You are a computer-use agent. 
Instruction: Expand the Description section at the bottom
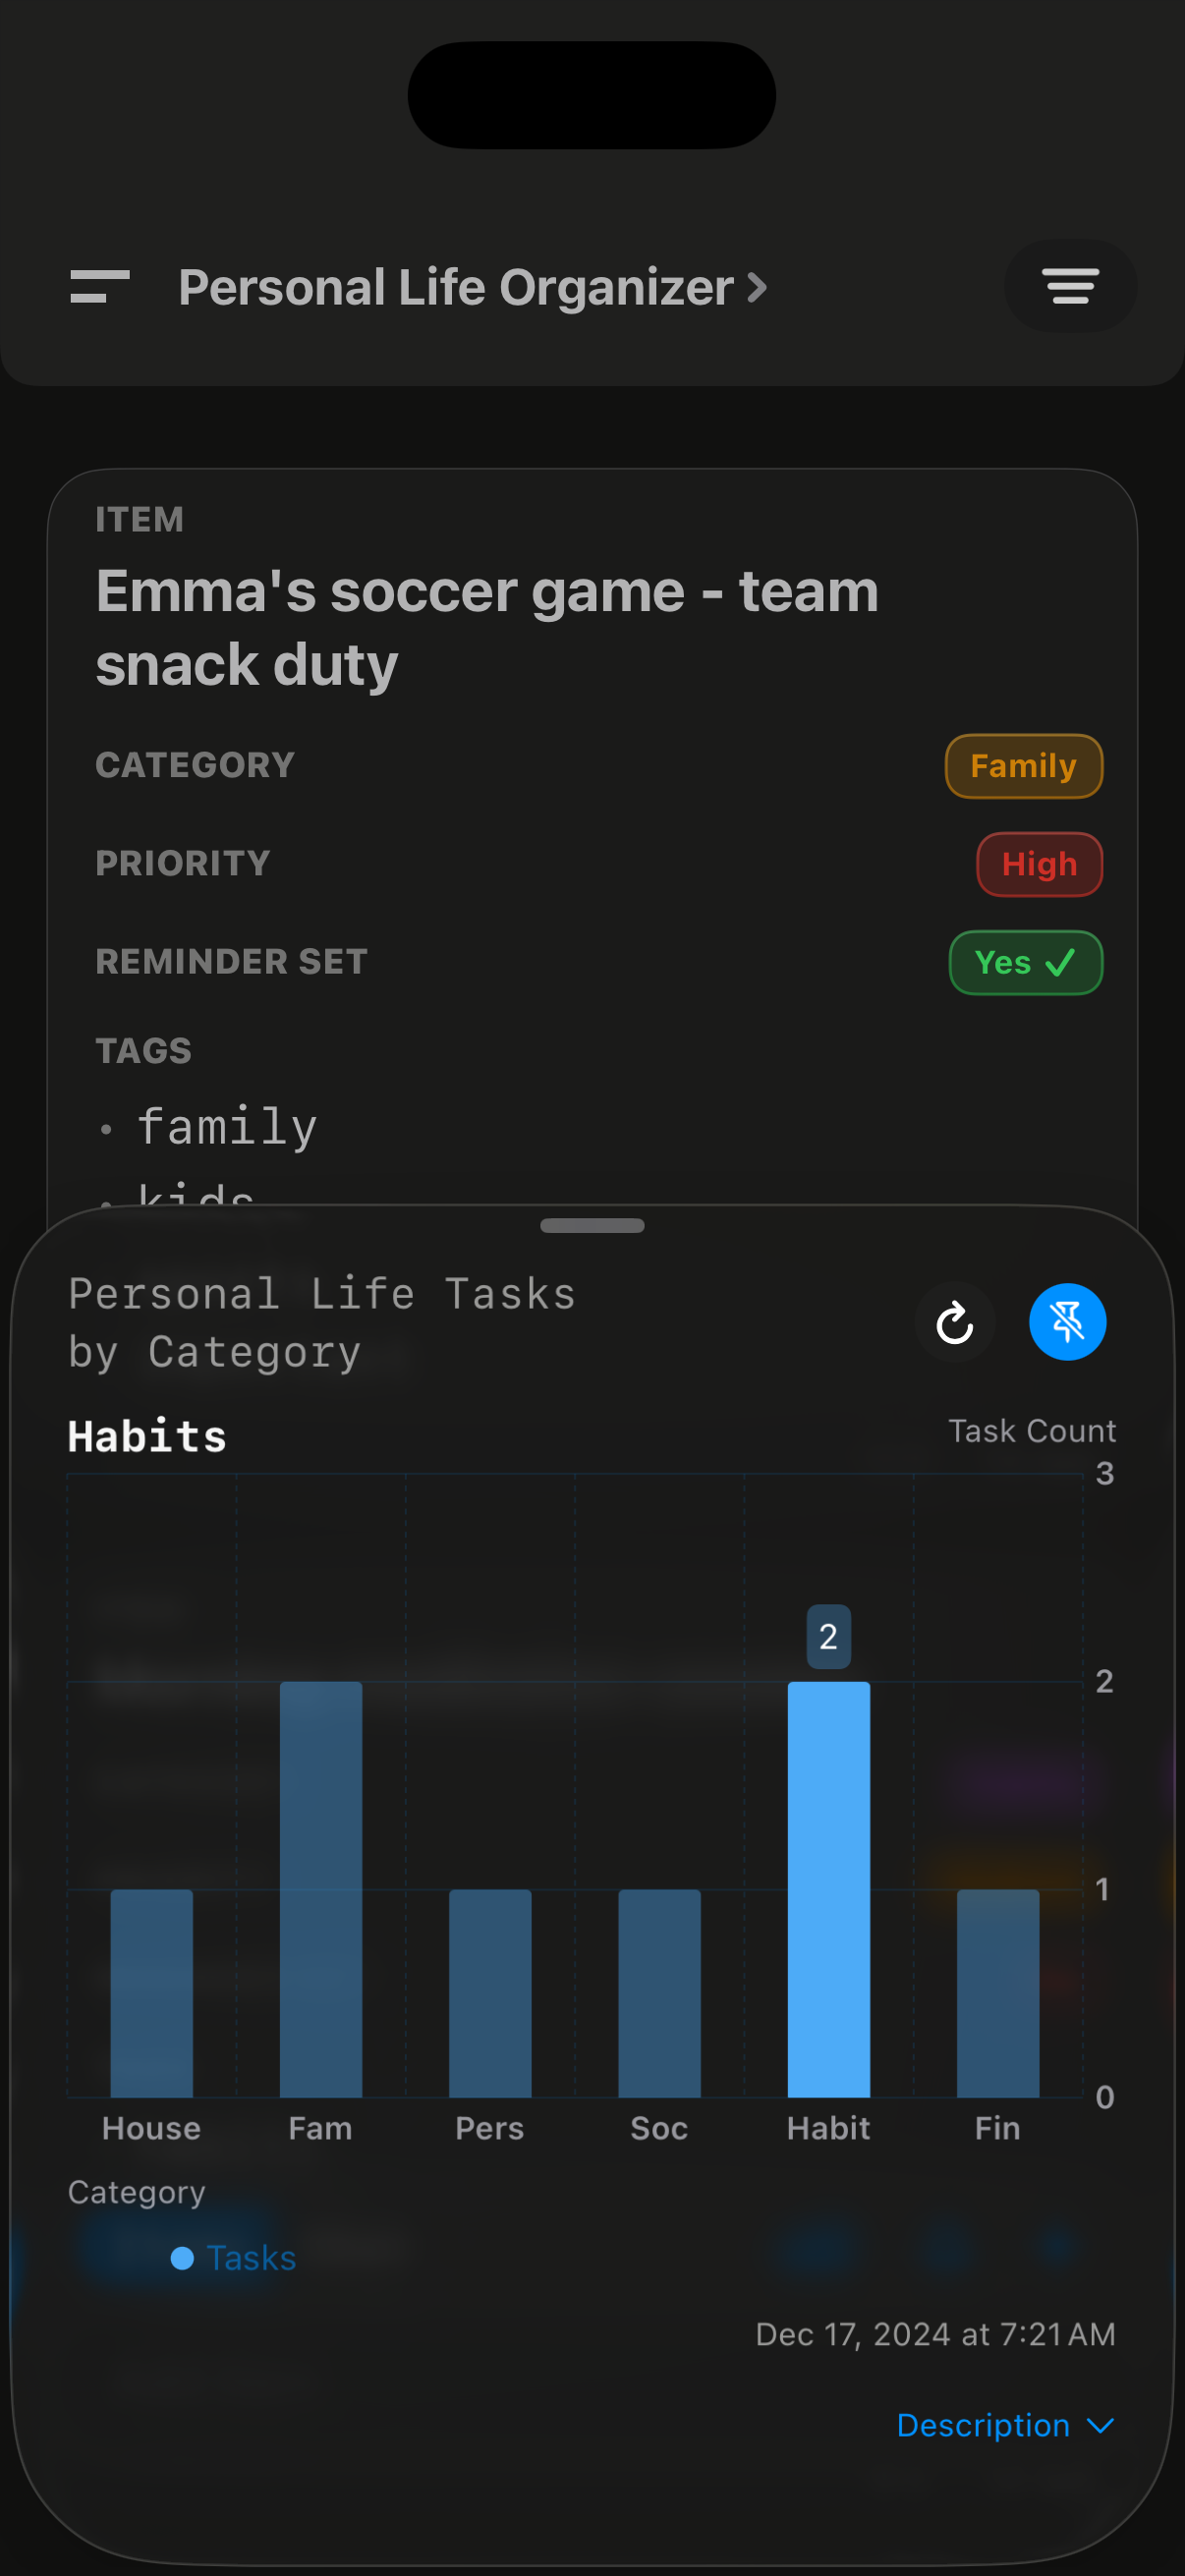pos(985,2425)
